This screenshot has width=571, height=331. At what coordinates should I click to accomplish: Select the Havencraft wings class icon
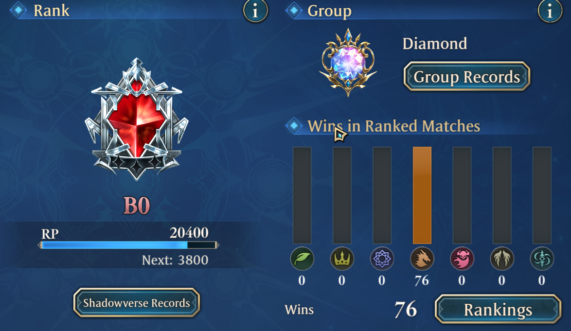tap(502, 259)
